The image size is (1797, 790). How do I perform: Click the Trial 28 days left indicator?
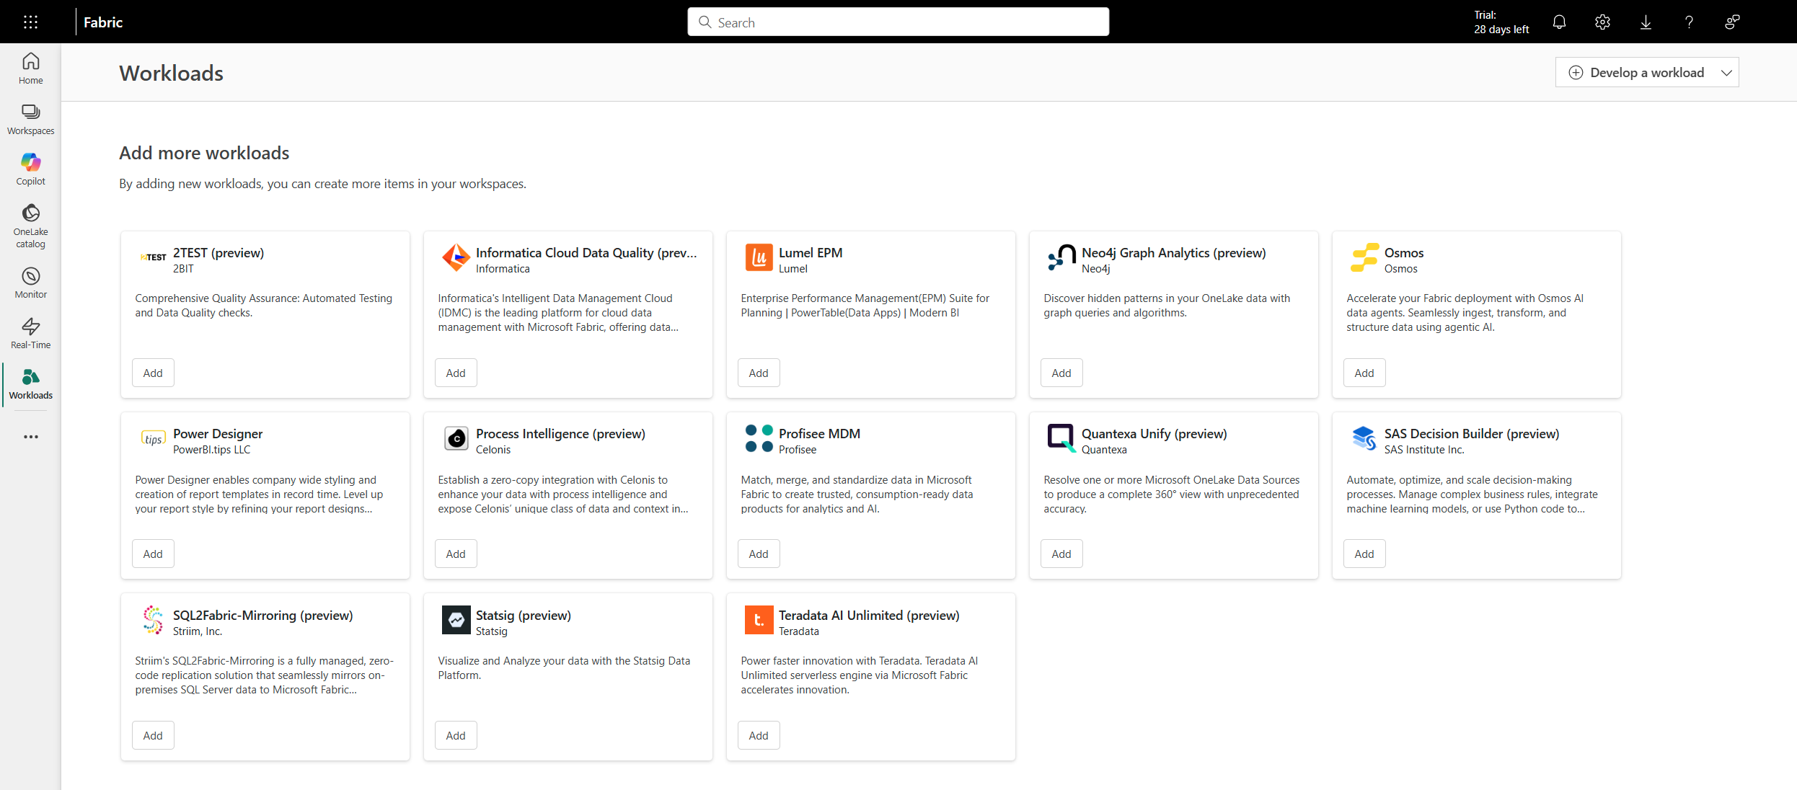coord(1501,22)
